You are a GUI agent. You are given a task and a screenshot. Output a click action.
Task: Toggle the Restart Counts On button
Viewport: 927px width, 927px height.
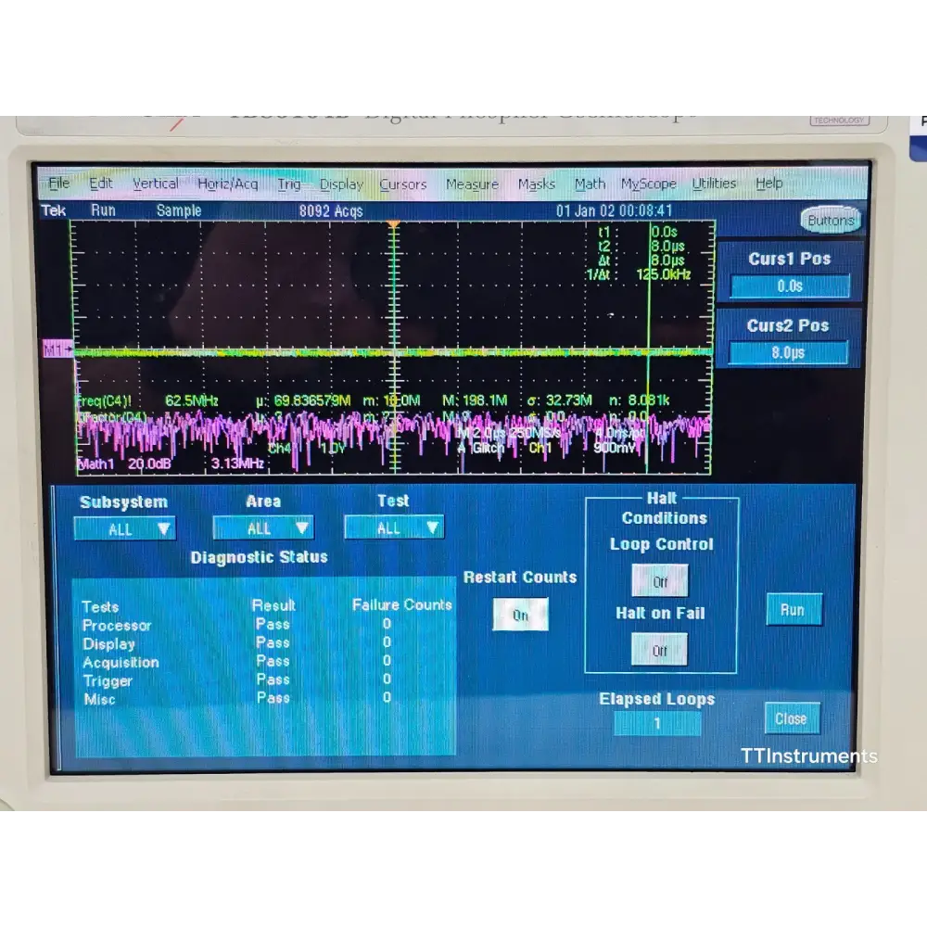pyautogui.click(x=520, y=615)
